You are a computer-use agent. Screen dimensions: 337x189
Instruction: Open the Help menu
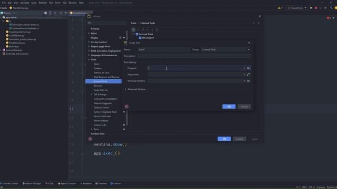(x=81, y=3)
